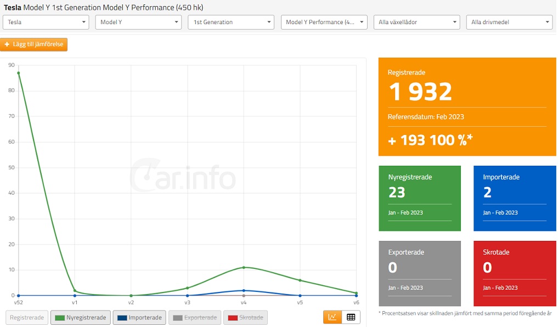Switch to line chart view
Image resolution: width=558 pixels, height=327 pixels.
332,317
